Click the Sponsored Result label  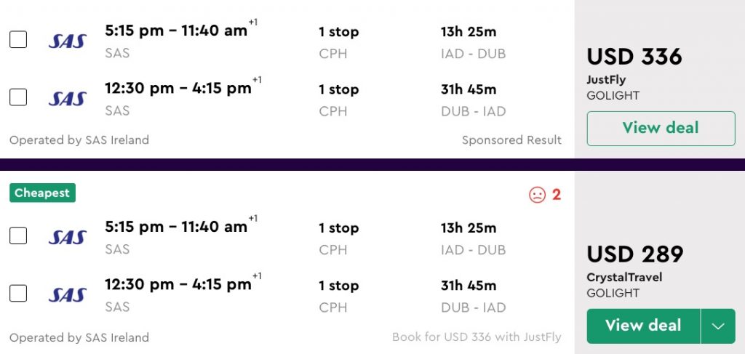click(511, 140)
